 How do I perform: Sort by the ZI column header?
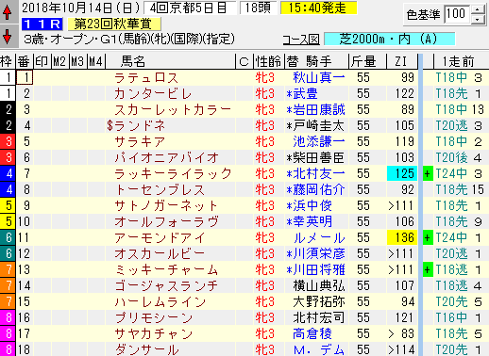[401, 61]
